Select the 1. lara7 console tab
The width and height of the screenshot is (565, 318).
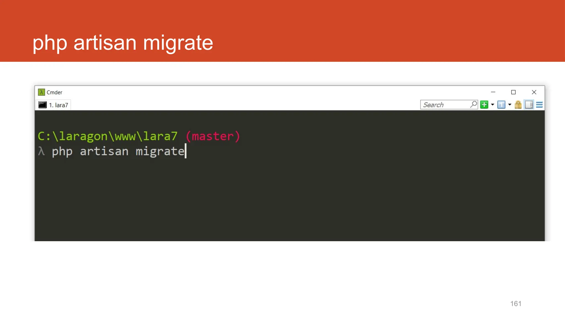pos(53,105)
